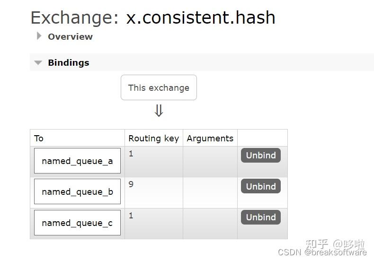This screenshot has width=374, height=260.
Task: Click the Bindings heading text
Action: [68, 62]
